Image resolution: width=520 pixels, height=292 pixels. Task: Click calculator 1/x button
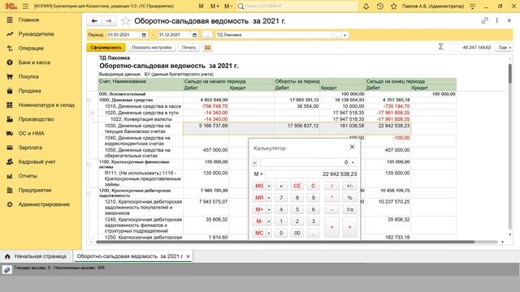coord(349,209)
